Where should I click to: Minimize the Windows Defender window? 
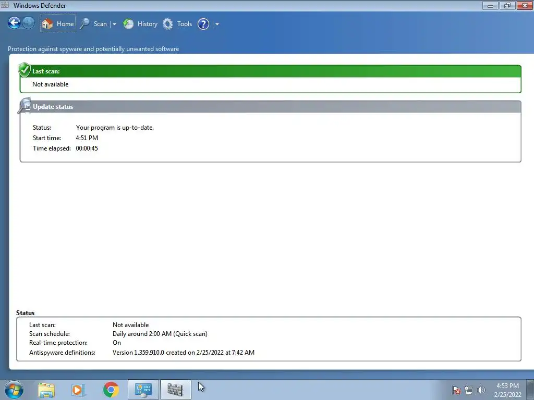[x=490, y=5]
